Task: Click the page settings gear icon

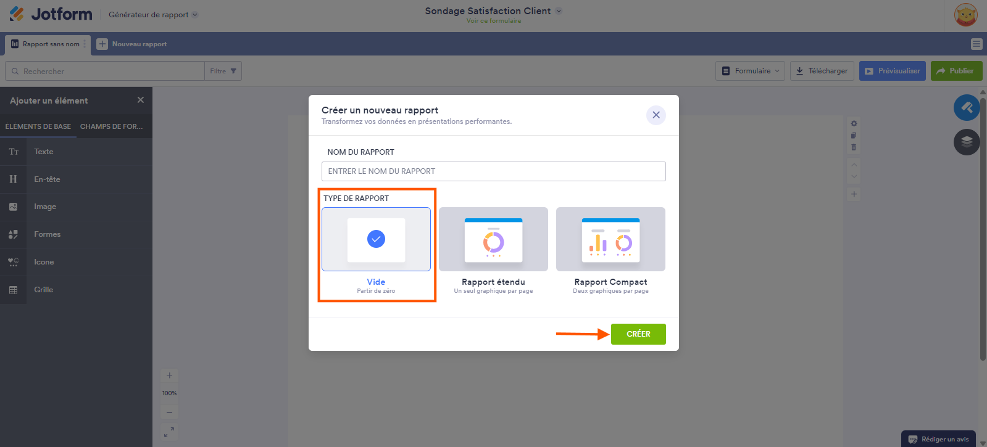Action: pos(854,123)
